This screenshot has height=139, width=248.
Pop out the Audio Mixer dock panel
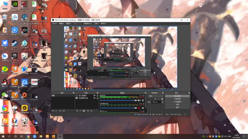[x=145, y=93]
